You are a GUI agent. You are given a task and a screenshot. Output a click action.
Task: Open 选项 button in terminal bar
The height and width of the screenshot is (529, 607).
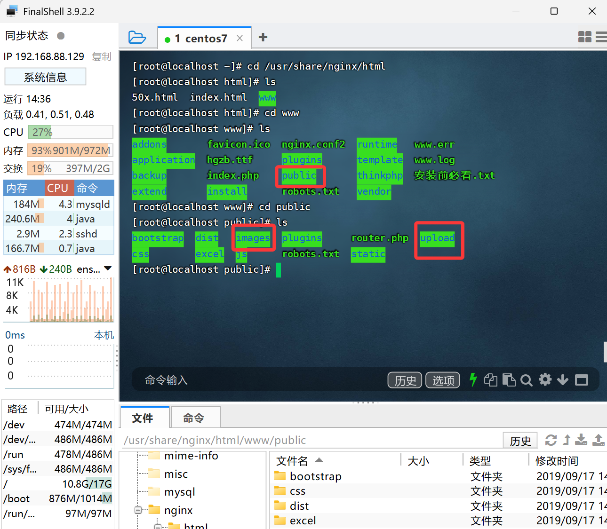pos(443,380)
